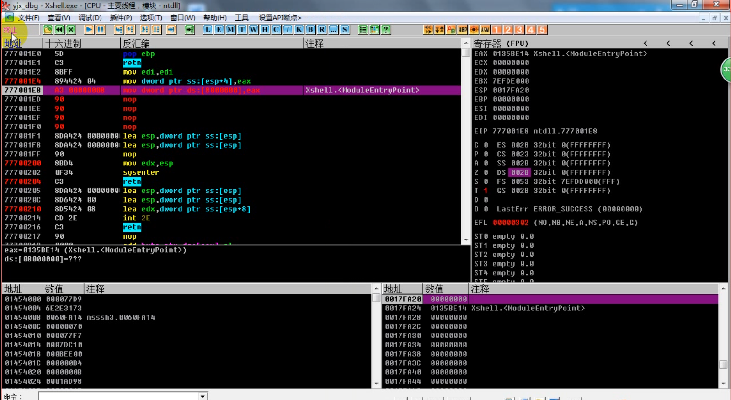Viewport: 731px width, 400px height.
Task: Click into the 命令 command input field
Action: (x=118, y=396)
